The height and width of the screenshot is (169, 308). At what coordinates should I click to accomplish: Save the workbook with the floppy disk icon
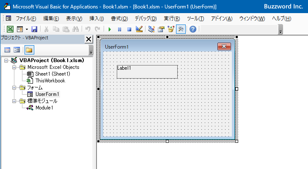pyautogui.click(x=34, y=29)
